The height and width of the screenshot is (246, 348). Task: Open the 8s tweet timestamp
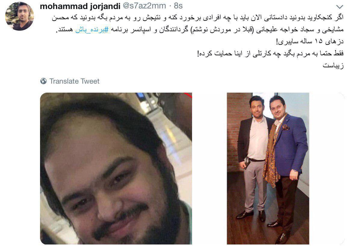178,6
